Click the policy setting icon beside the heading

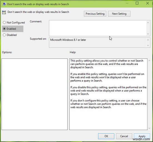click(4, 13)
